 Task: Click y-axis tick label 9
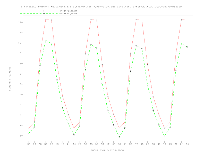pos(21,53)
